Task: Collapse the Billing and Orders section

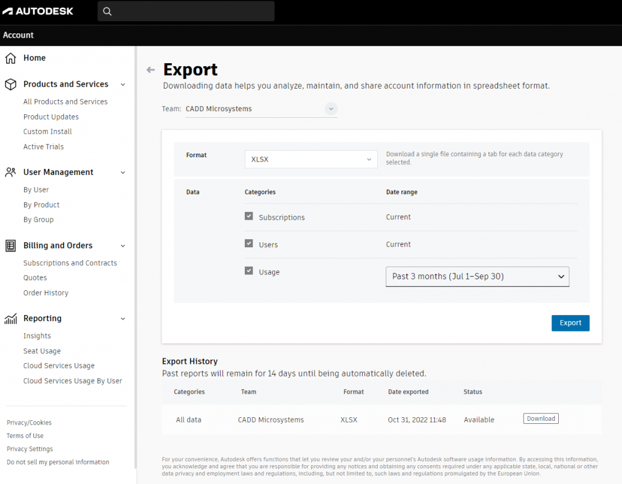Action: (123, 246)
